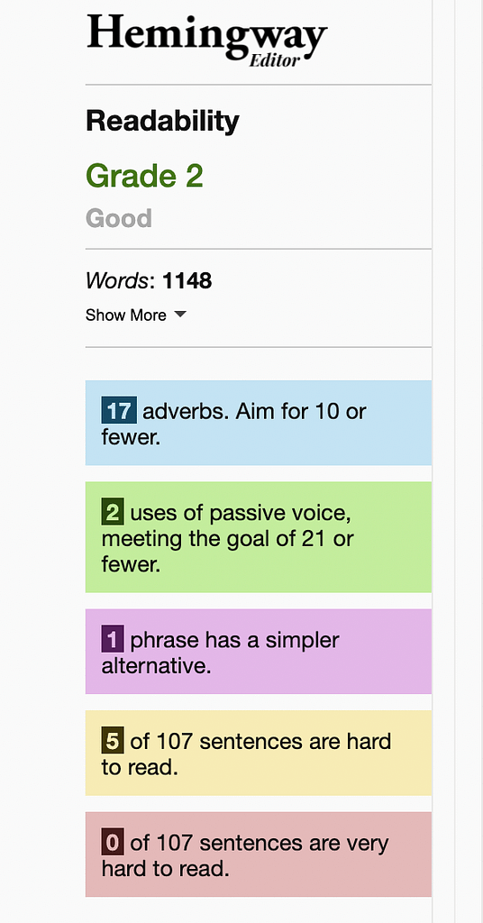The image size is (483, 923).
Task: Click the Words: 1148 count
Action: click(x=149, y=281)
